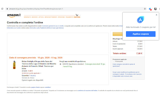Click the 'Promozioni applicate' heading
Screen dimensions: 160x100
tap(120, 59)
